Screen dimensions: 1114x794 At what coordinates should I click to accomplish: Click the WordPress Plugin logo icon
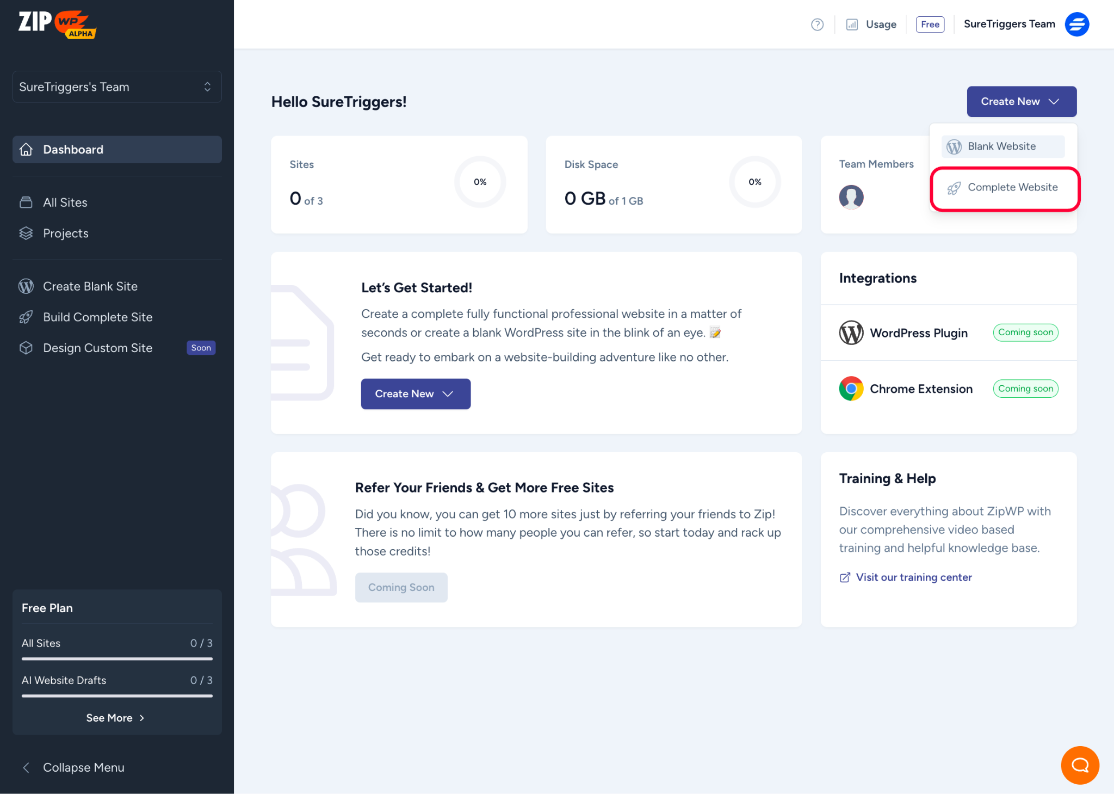click(851, 333)
